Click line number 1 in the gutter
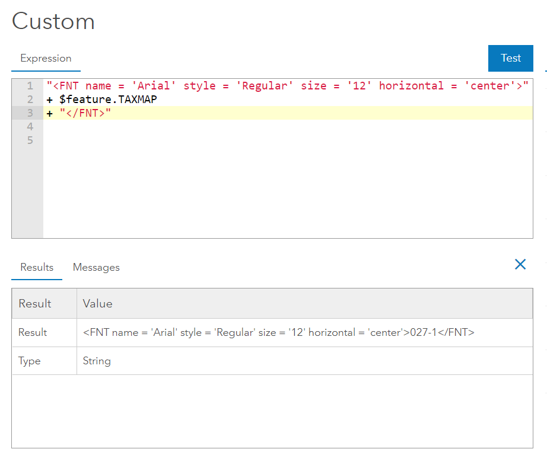547x465 pixels. pos(30,86)
